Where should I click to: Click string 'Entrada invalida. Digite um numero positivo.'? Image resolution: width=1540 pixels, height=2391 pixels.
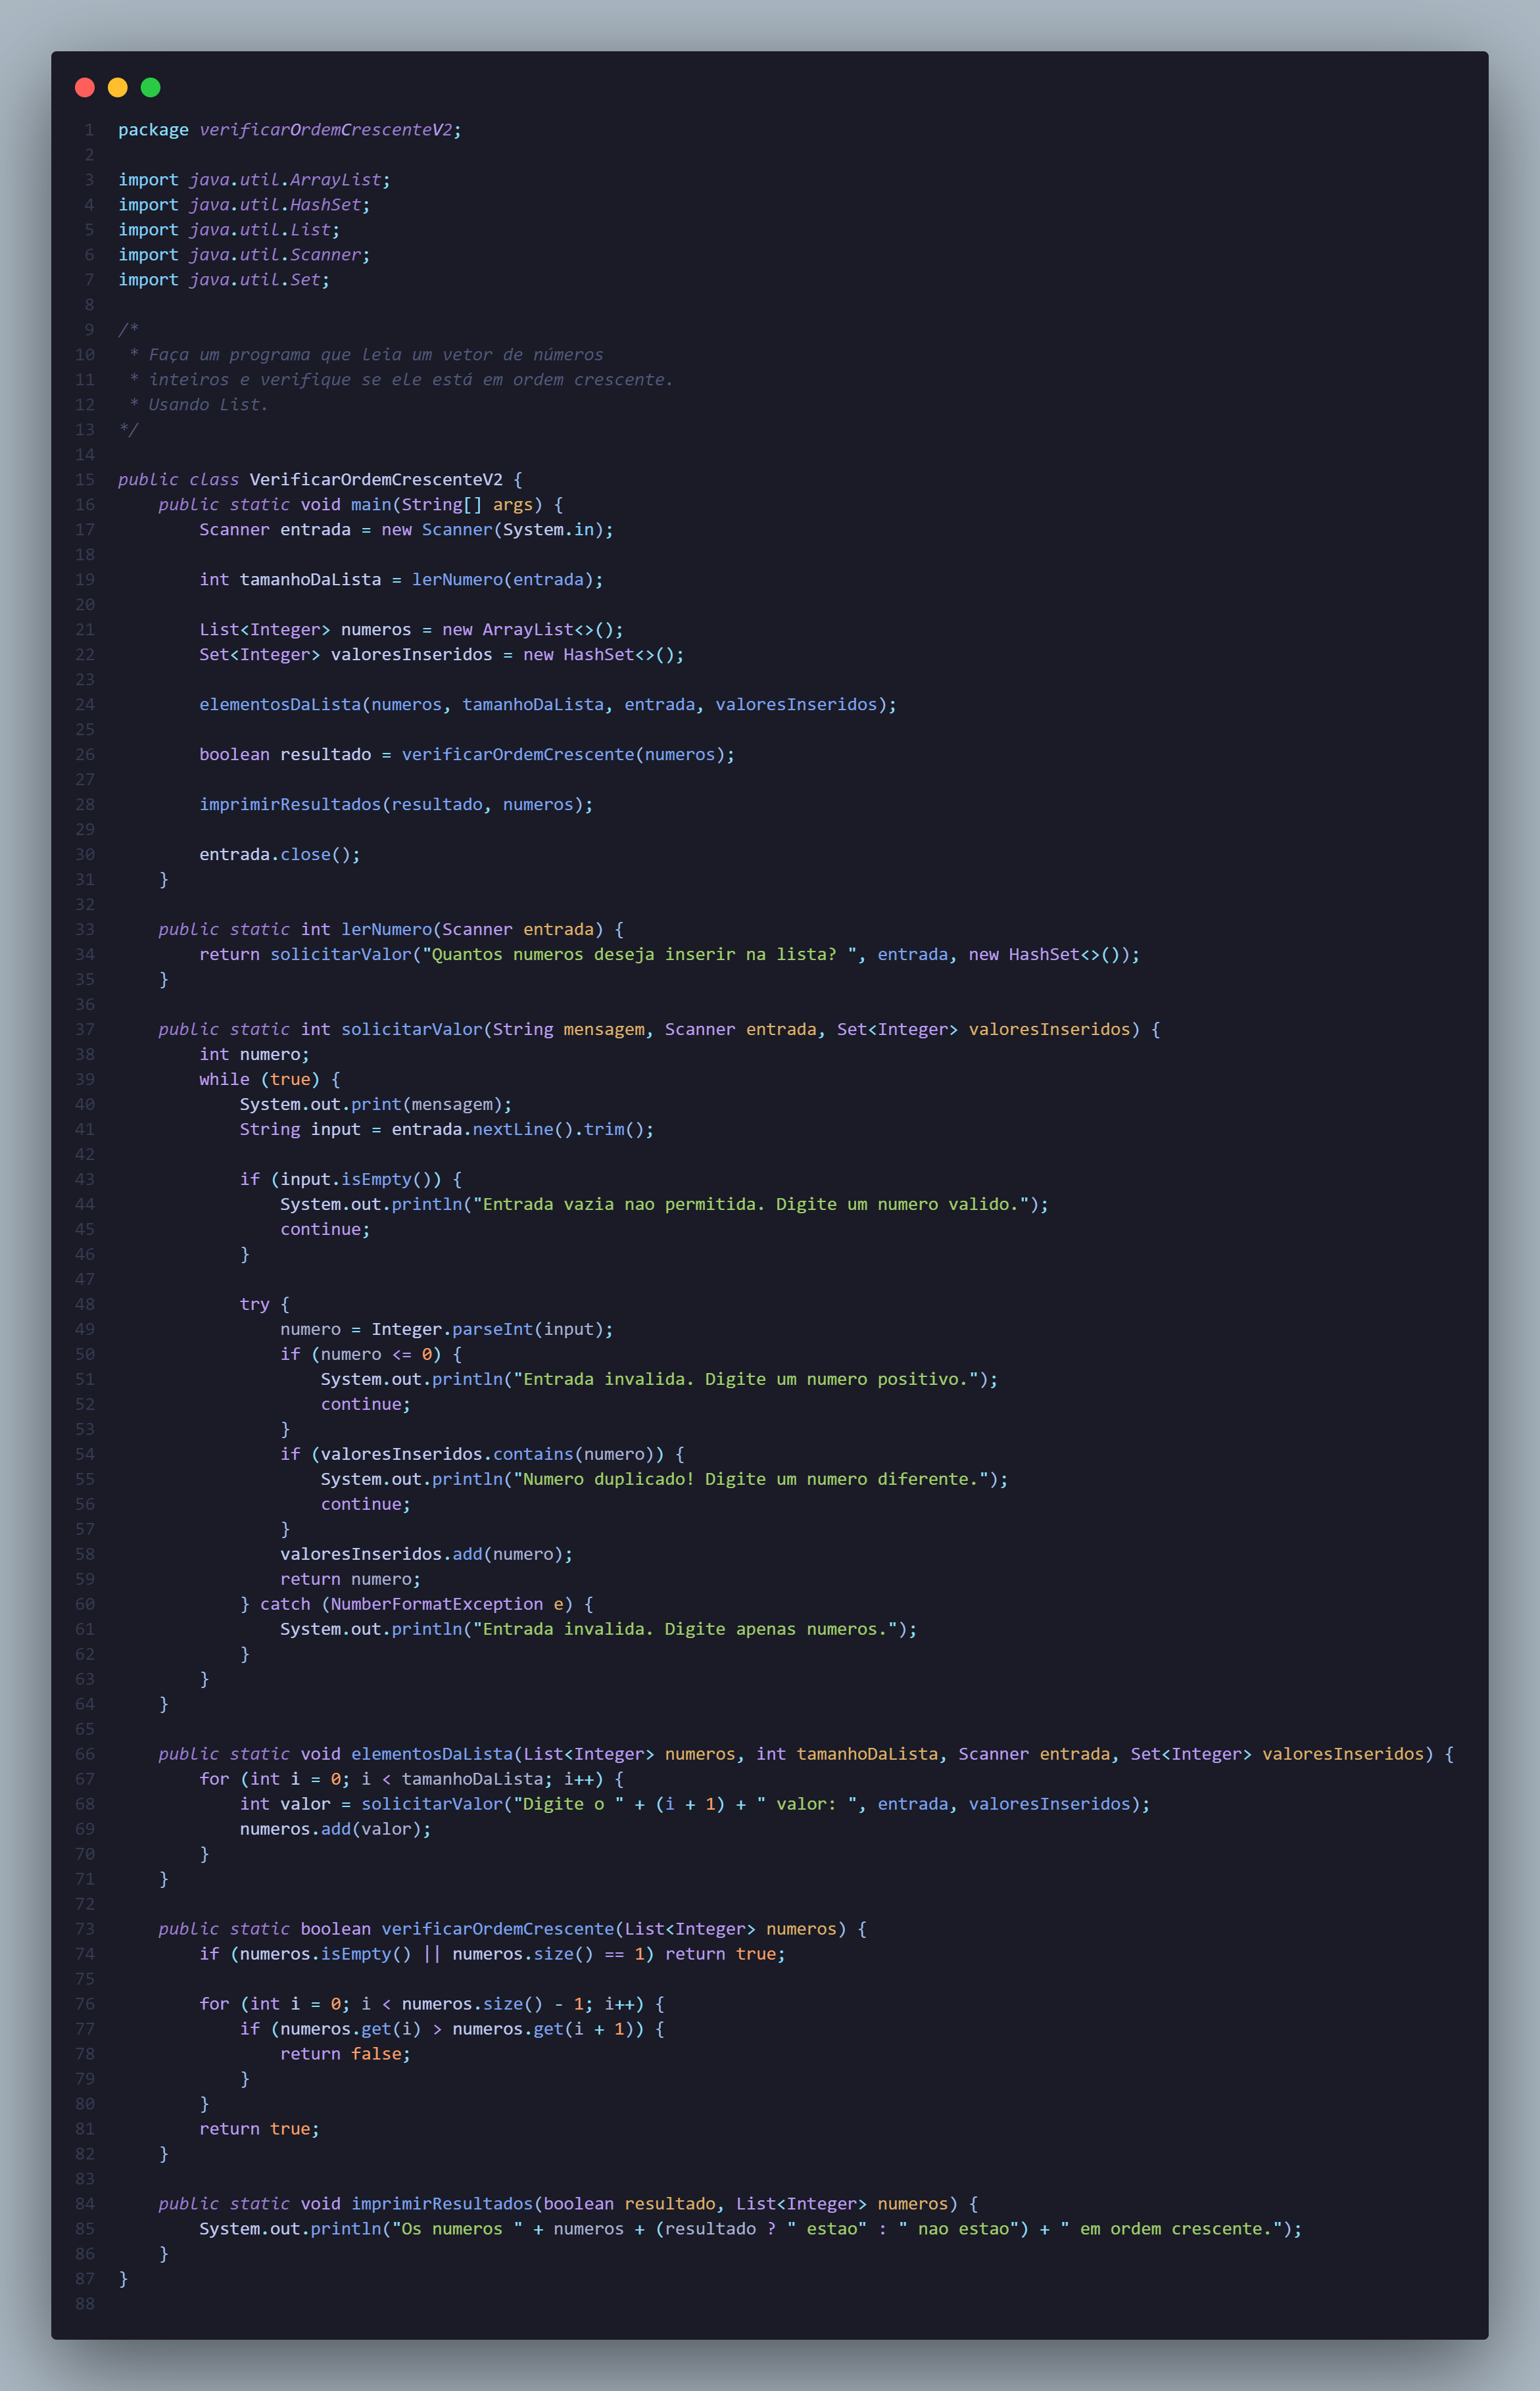tap(745, 1380)
